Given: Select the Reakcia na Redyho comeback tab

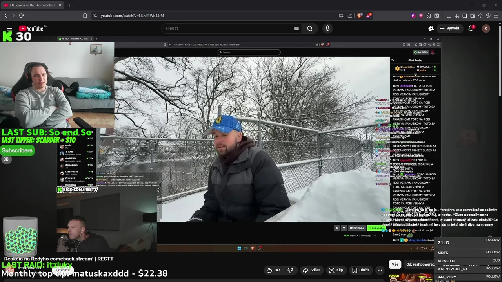Looking at the screenshot, I should (31, 5).
